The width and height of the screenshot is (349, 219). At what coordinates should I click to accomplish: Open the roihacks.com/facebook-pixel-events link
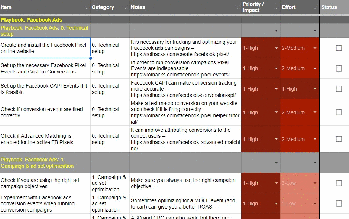[x=180, y=75]
